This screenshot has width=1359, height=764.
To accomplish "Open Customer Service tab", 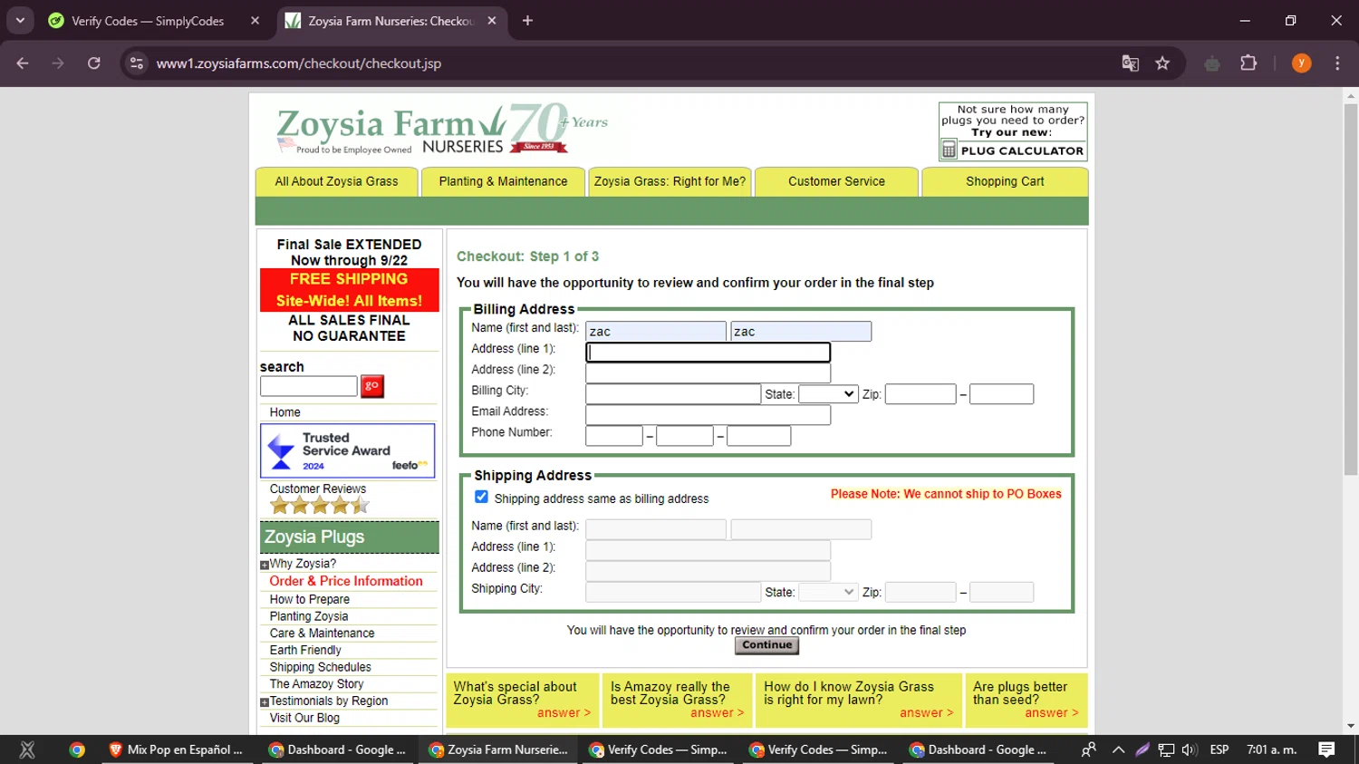I will (836, 181).
